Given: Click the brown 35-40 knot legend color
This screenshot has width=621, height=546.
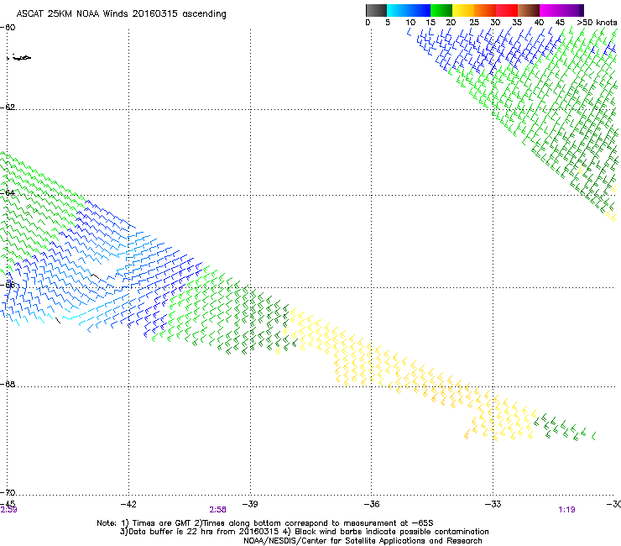Looking at the screenshot, I should [529, 10].
